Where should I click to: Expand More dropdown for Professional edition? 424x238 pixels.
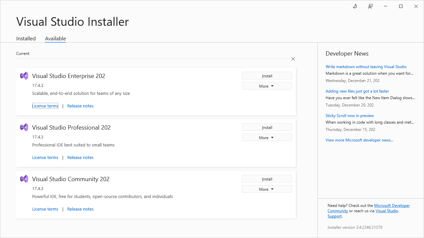(x=267, y=138)
